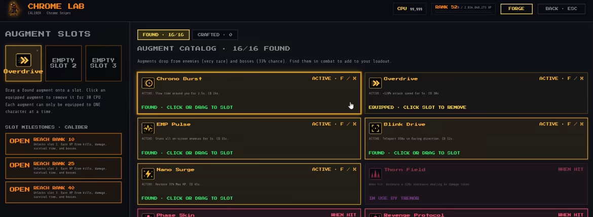This screenshot has height=217, width=593.
Task: Click the Overdrive double-arrow icon in catalog
Action: (x=375, y=83)
